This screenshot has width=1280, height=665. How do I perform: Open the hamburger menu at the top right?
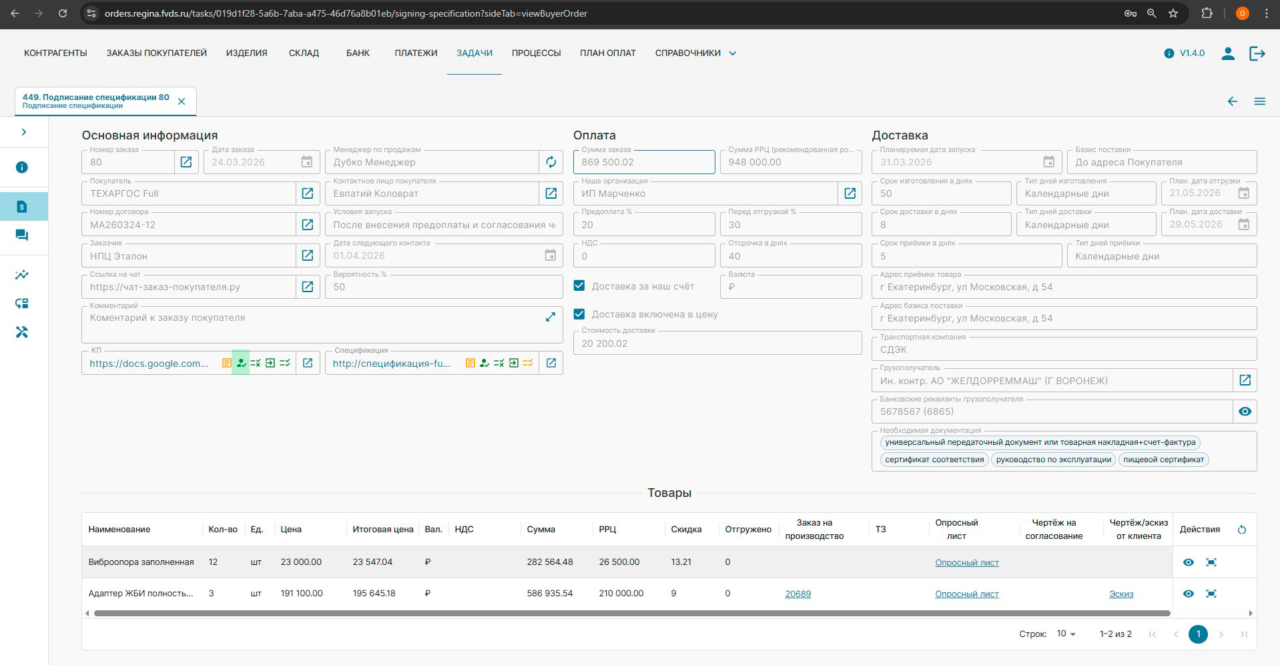coord(1260,101)
